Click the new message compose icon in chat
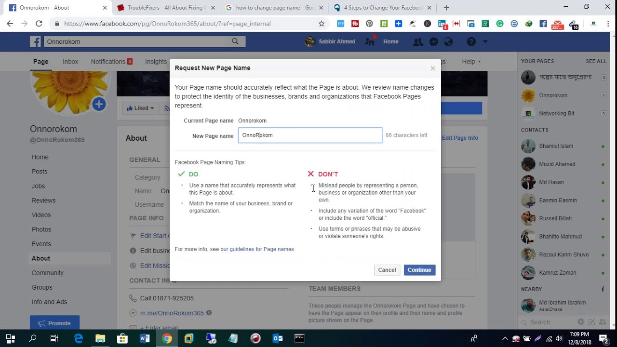Screen dimensions: 617x347 [591, 322]
